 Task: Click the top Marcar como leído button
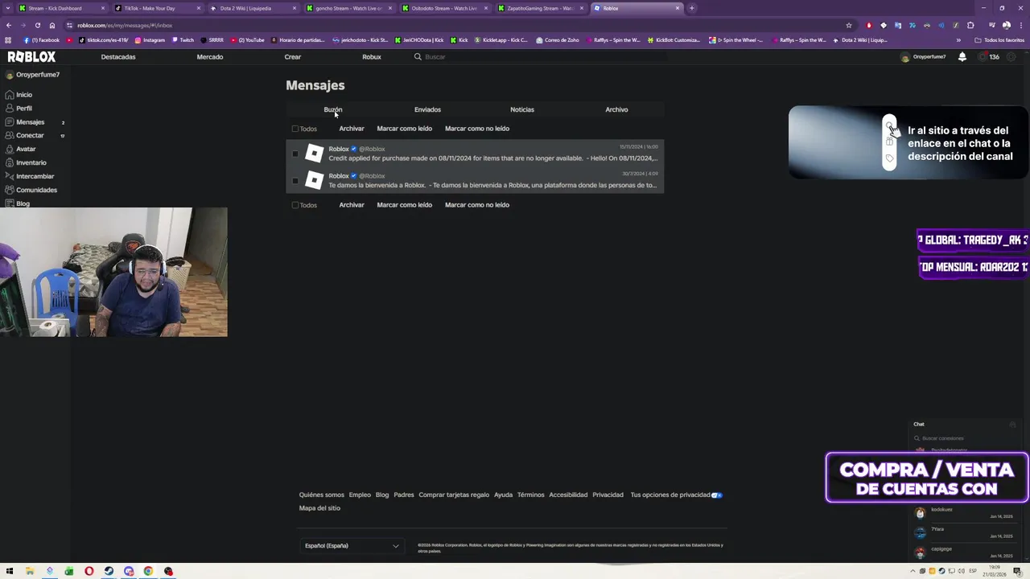(404, 129)
